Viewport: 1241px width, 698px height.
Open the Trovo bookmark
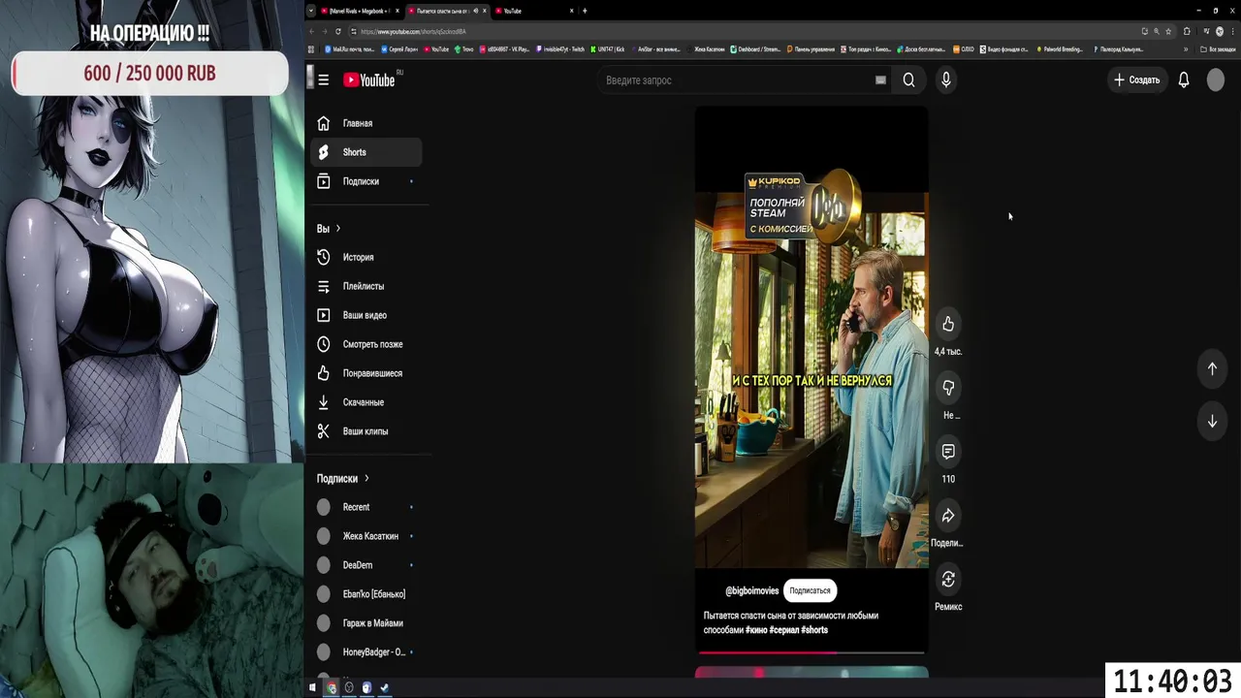click(x=463, y=48)
